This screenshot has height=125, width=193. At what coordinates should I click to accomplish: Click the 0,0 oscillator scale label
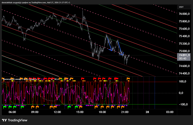tap(181, 93)
